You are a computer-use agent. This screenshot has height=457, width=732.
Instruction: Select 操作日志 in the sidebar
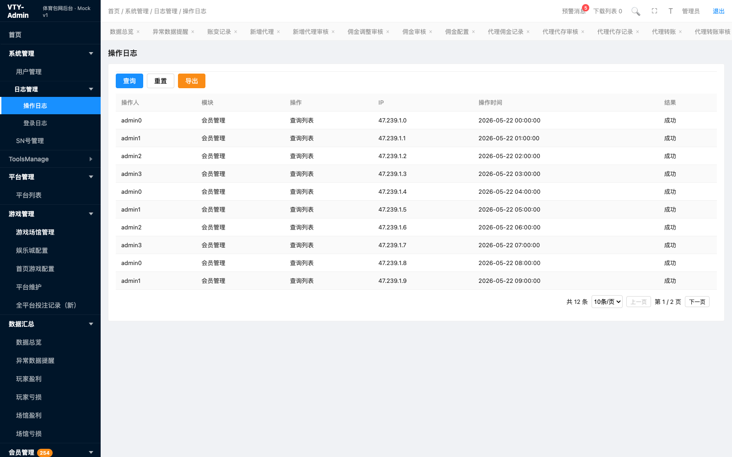pos(50,106)
